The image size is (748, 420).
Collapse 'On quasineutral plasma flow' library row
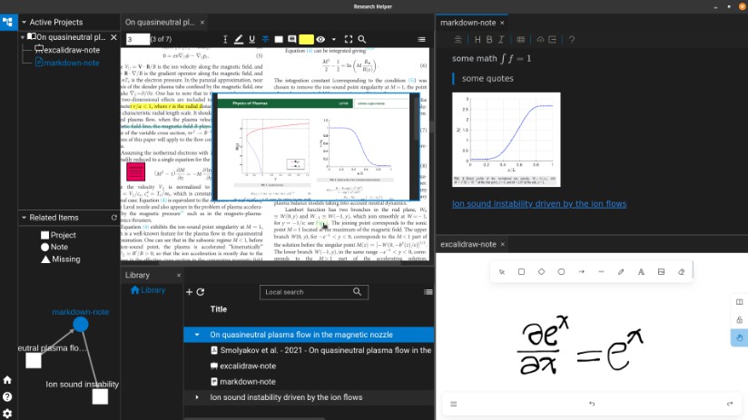click(x=197, y=335)
